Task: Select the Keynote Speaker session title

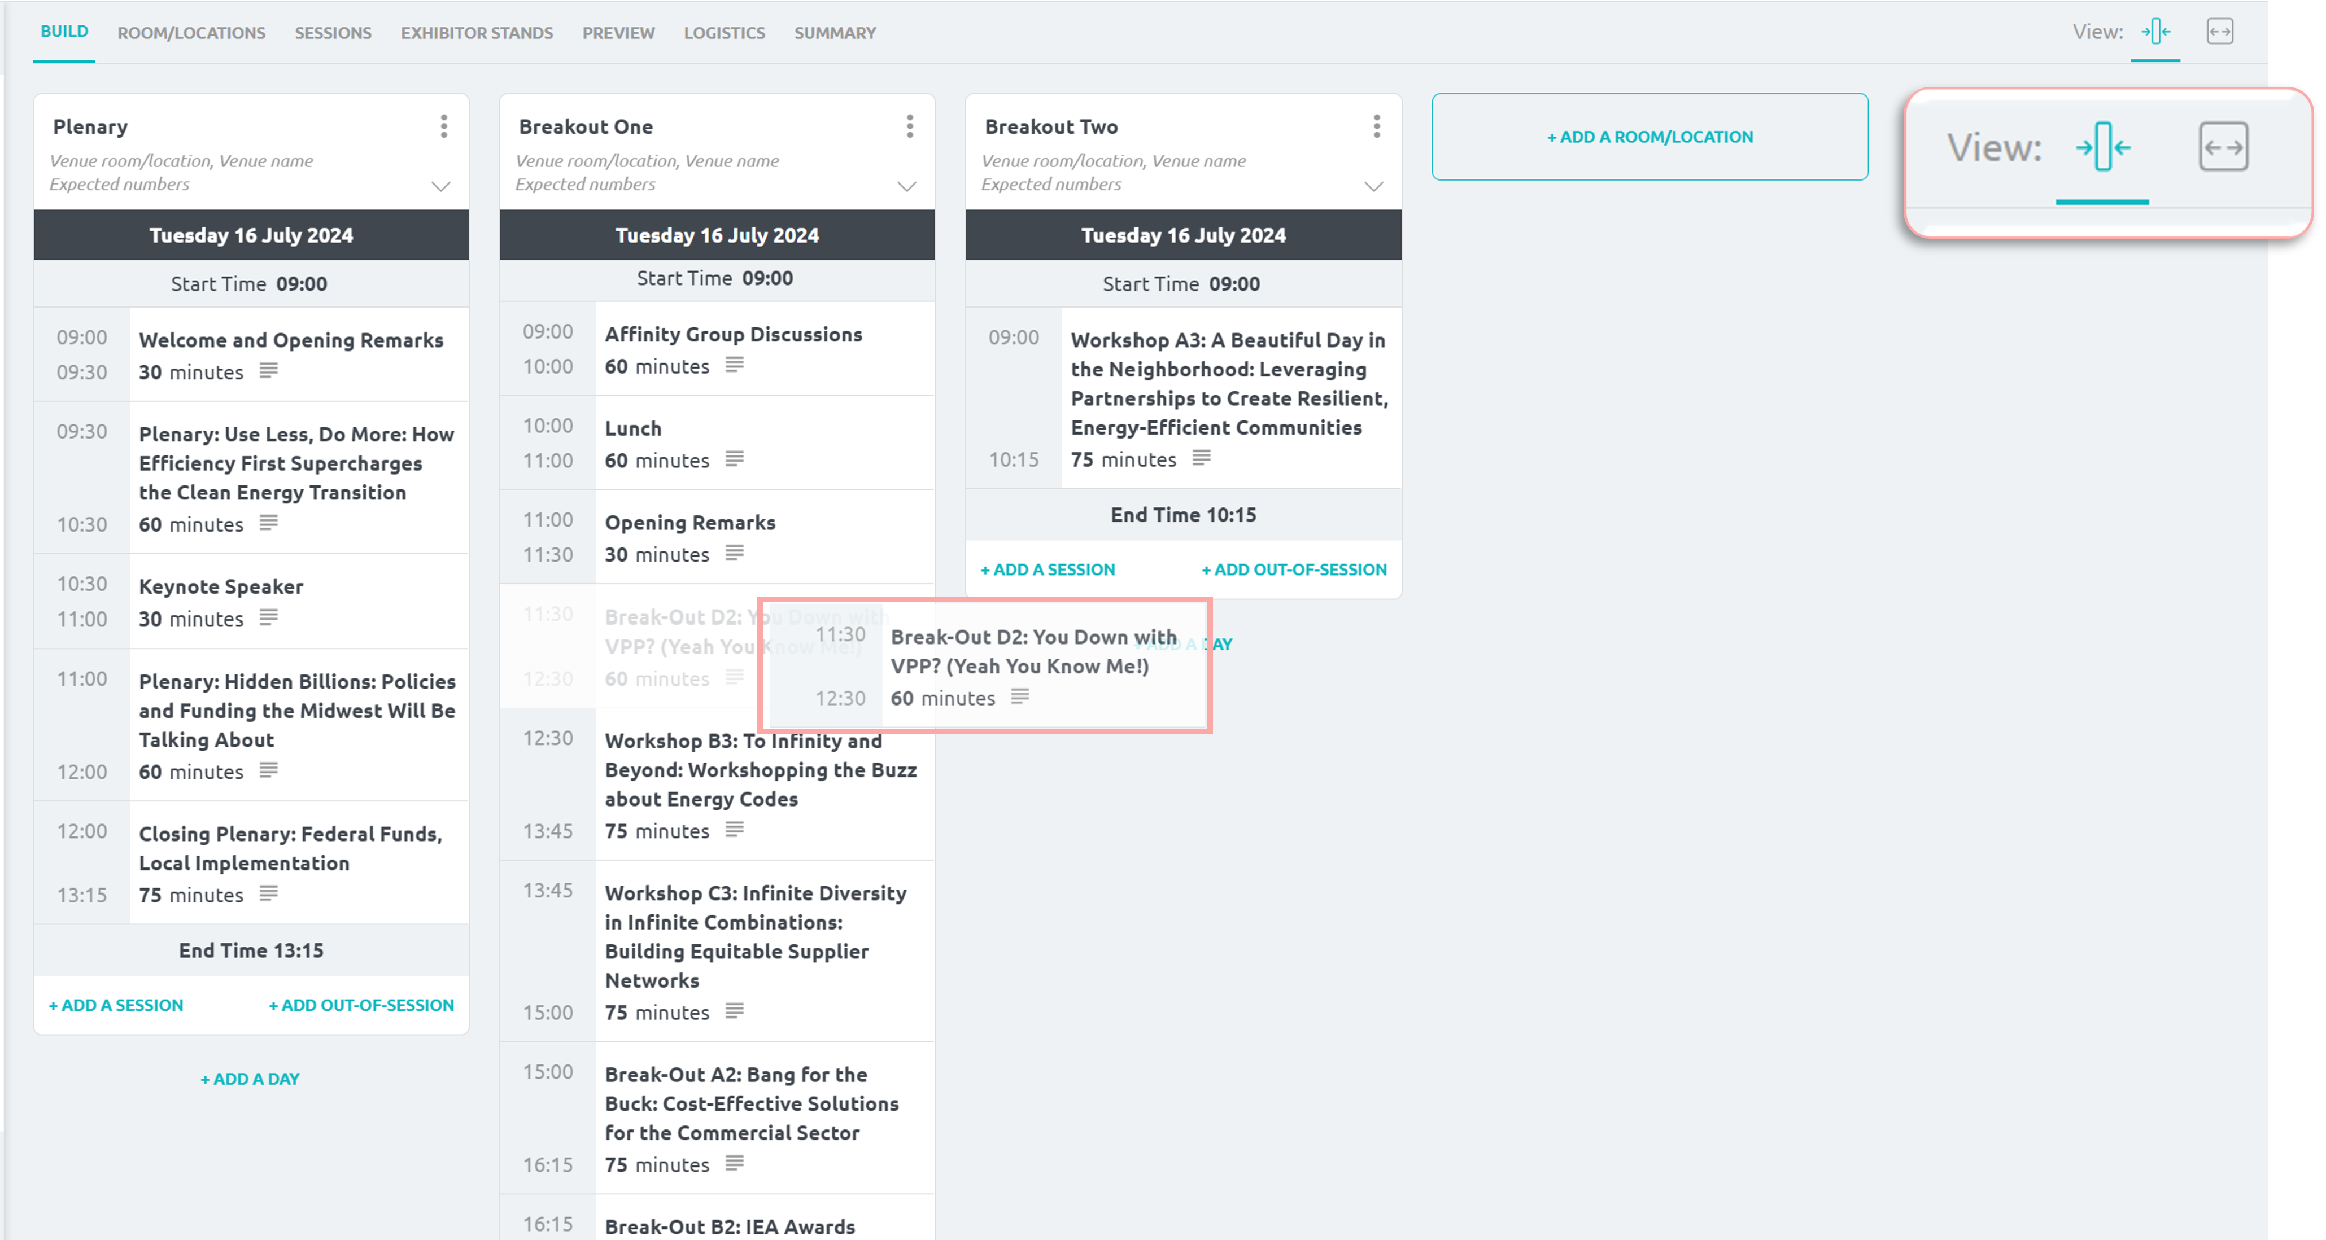Action: click(221, 586)
